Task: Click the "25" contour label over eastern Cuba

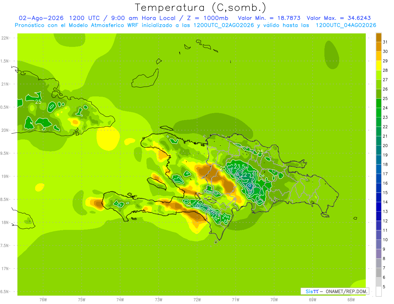Action: [x=38, y=102]
